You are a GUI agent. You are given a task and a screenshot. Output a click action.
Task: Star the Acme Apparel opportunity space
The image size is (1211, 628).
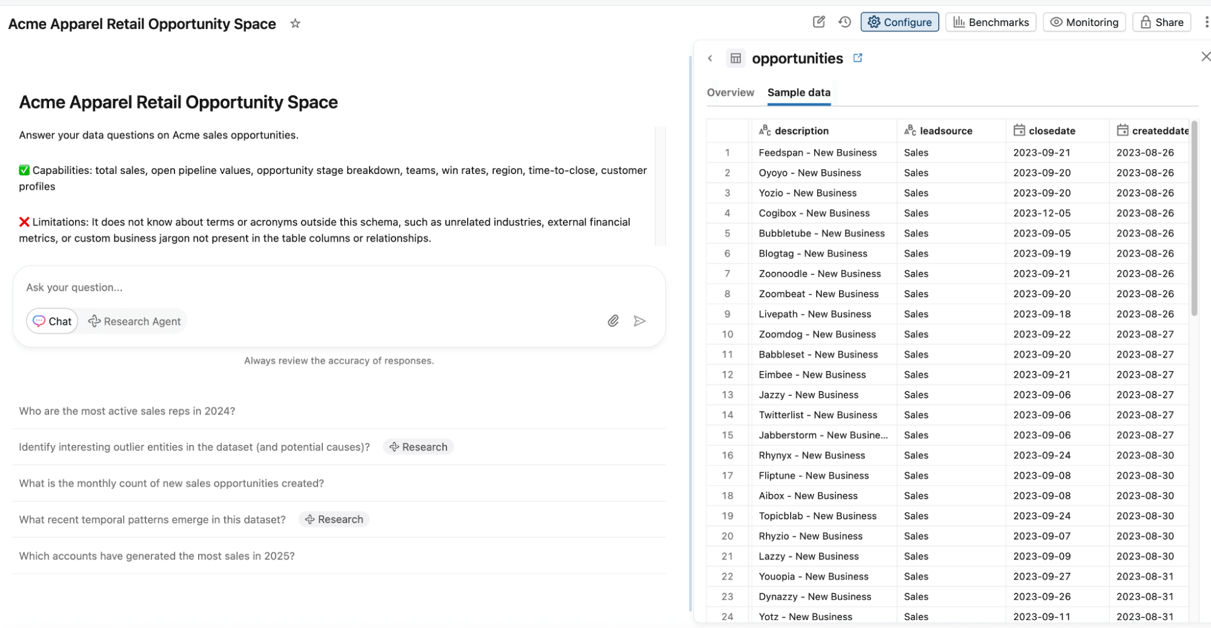[x=295, y=24]
